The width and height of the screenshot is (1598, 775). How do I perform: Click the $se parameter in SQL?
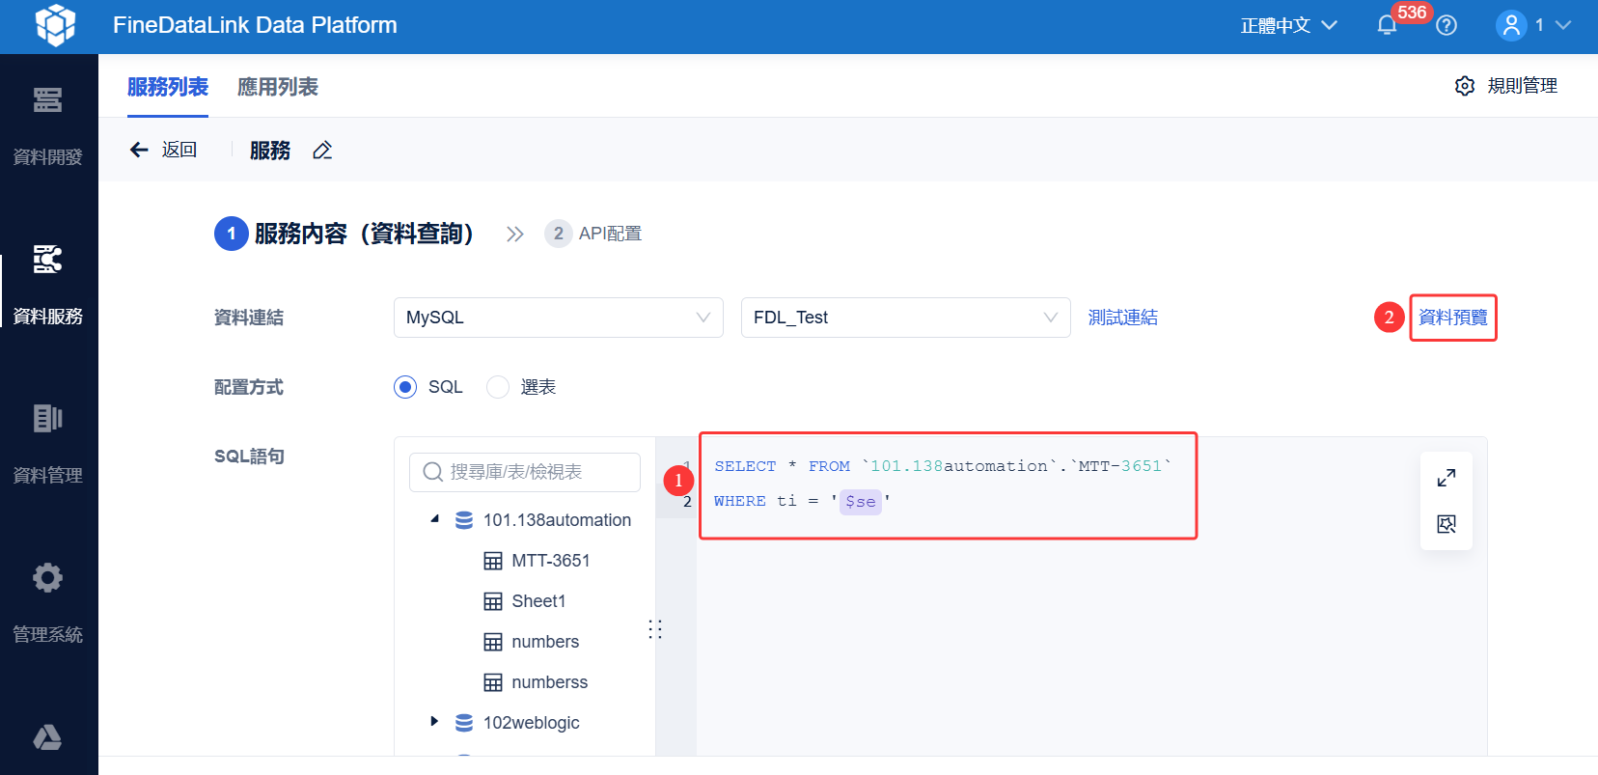(x=861, y=501)
